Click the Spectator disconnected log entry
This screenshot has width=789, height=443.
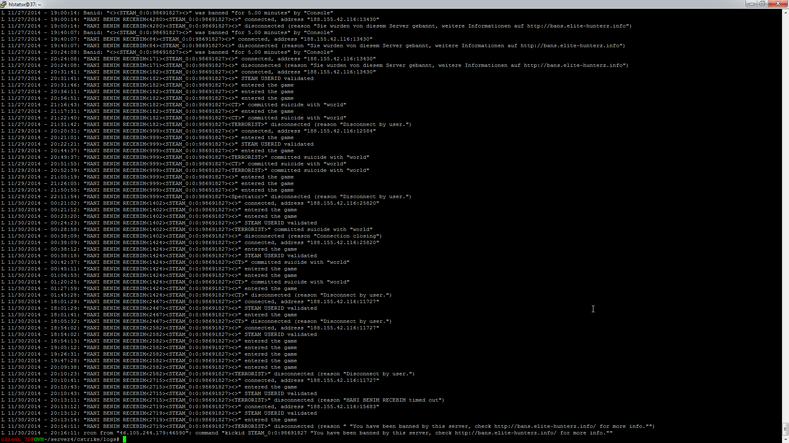(247, 196)
